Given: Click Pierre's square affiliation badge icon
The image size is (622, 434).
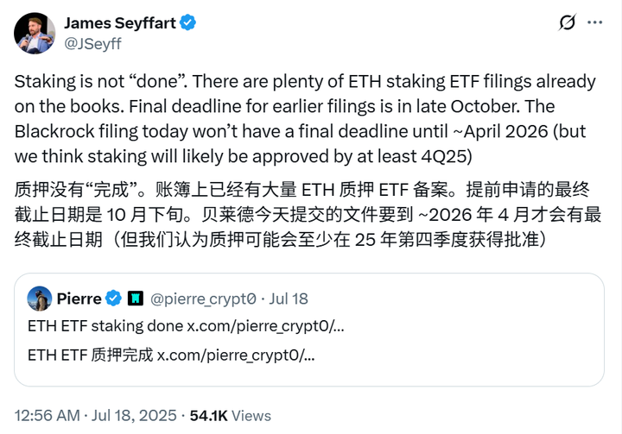Looking at the screenshot, I should pyautogui.click(x=136, y=299).
